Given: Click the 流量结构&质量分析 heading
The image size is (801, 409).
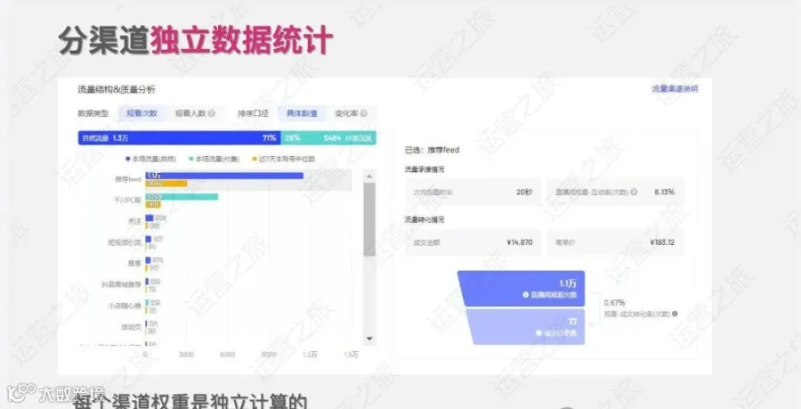Looking at the screenshot, I should (x=117, y=89).
